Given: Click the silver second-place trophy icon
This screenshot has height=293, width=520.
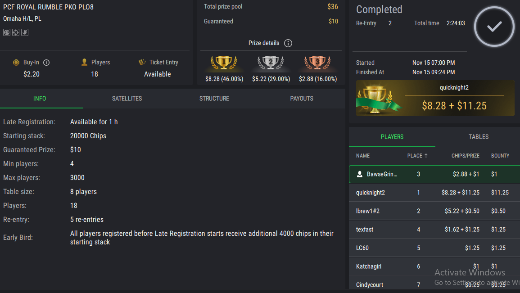Looking at the screenshot, I should coord(271,63).
